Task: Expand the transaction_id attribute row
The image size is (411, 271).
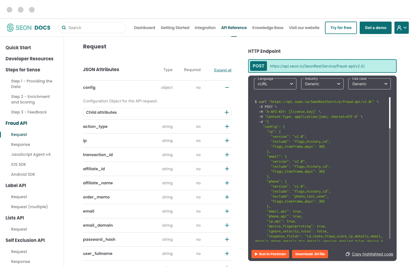Action: pyautogui.click(x=227, y=155)
